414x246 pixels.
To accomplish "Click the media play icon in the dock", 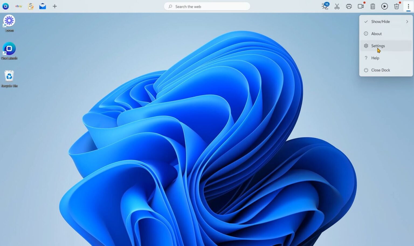I will tap(384, 6).
